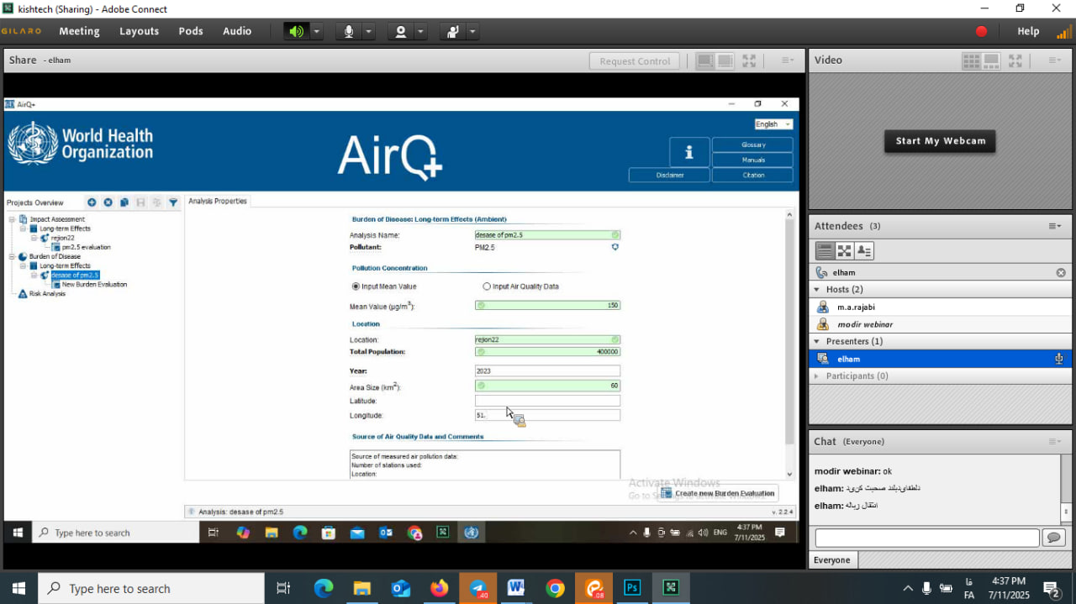Mute the speaker icon in Adobe Connect
The height and width of the screenshot is (604, 1076).
296,31
